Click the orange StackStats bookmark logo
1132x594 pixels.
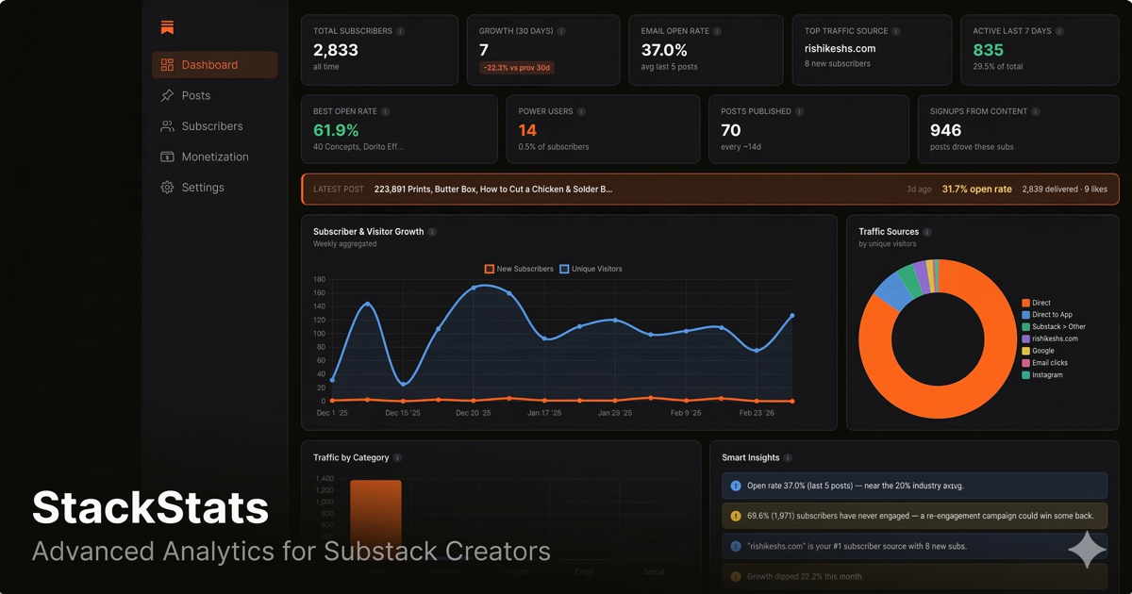pyautogui.click(x=167, y=26)
